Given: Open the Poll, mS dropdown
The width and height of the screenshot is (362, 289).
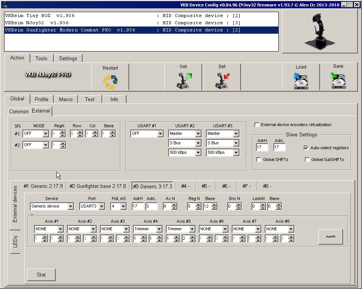Looking at the screenshot, I should [x=123, y=206].
